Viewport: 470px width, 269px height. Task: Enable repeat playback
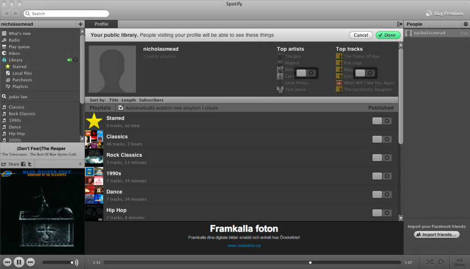point(441,262)
